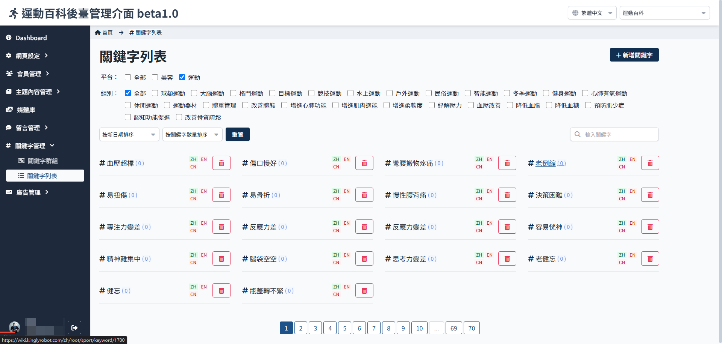Open the 按新日期排序 sort dropdown
Screen dimensions: 722x344
tap(129, 134)
